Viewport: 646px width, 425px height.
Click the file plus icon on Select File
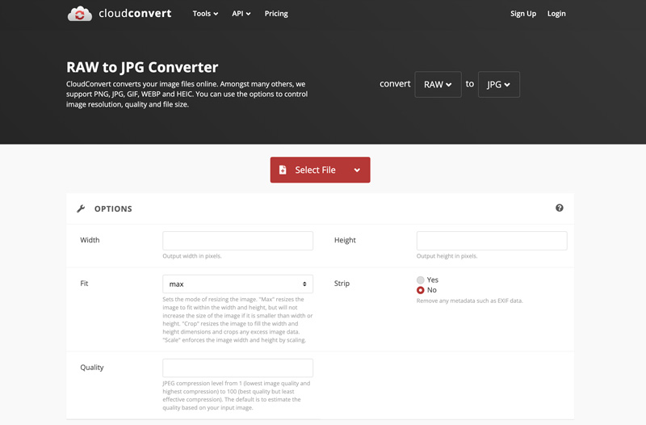283,170
